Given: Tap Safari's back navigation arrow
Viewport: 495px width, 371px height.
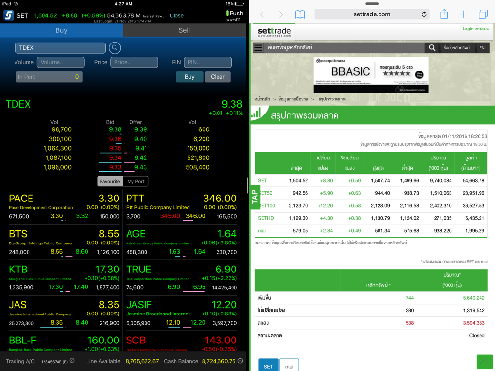Looking at the screenshot, I should pos(261,14).
